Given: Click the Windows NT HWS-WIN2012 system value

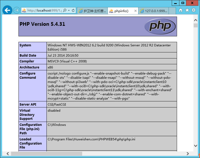Looking at the screenshot, I should [x=109, y=47].
